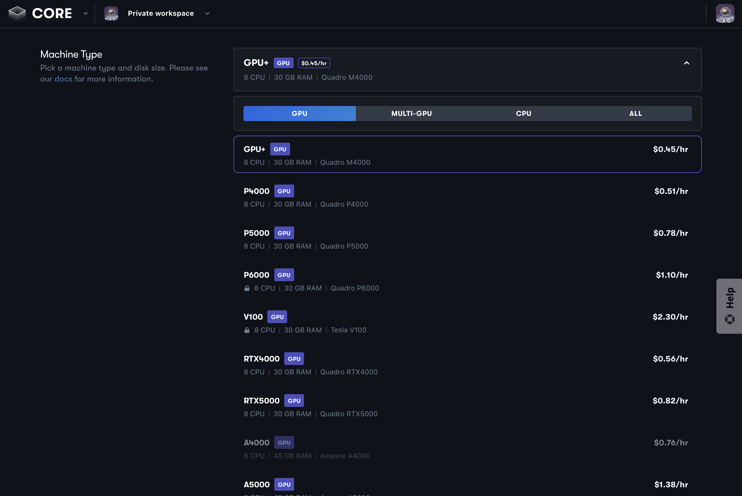The image size is (742, 496).
Task: Click the $1.38/hr price for A5000
Action: click(x=671, y=484)
